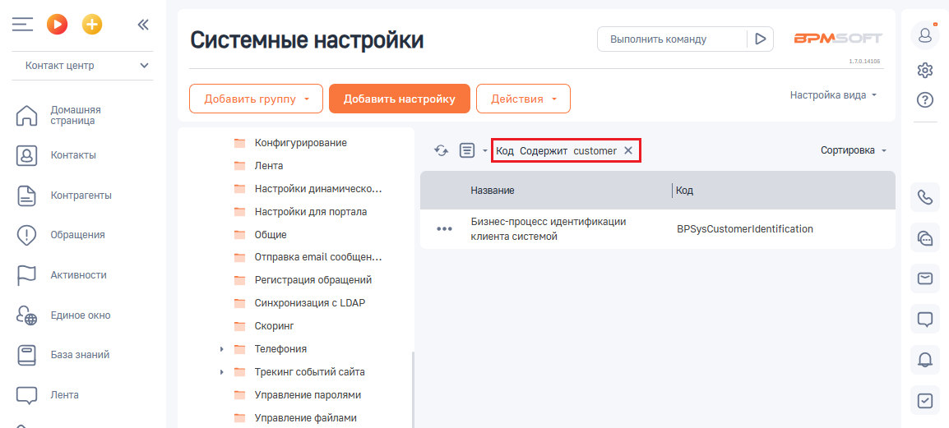Screen dimensions: 949x428
Task: Open the feed speech-bubble panel icon
Action: [x=925, y=320]
